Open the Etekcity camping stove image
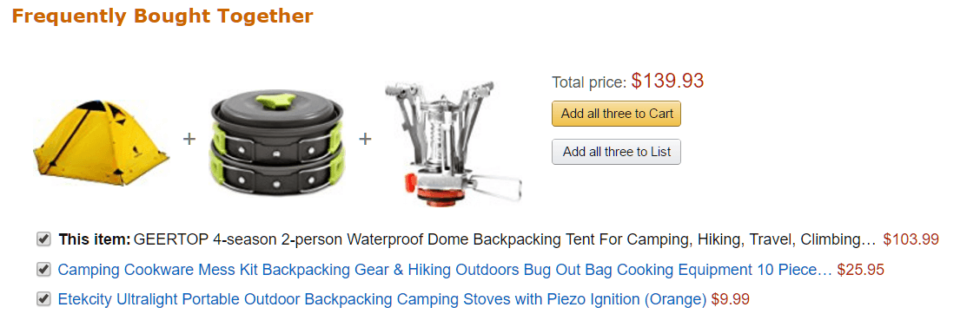 click(x=454, y=142)
